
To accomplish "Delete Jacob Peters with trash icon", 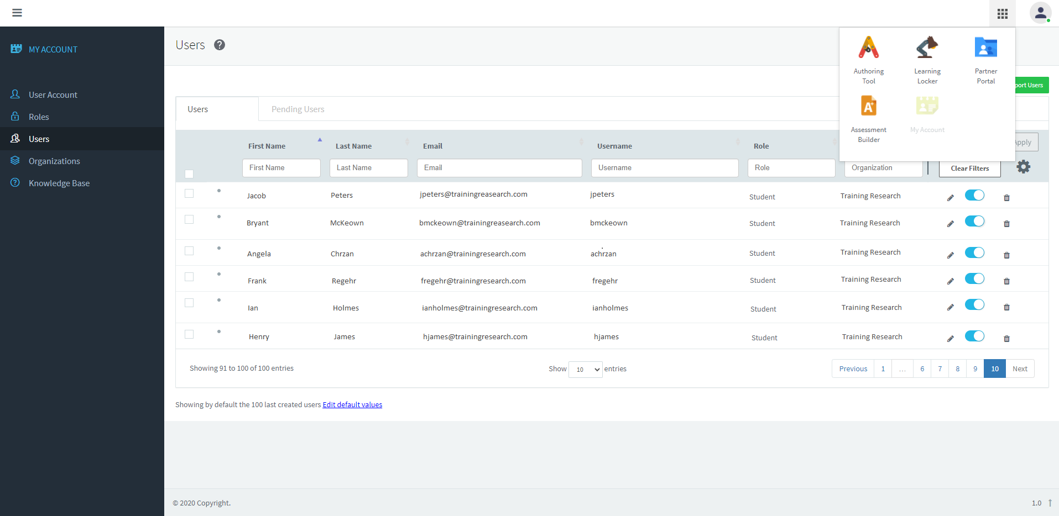I will (1006, 198).
